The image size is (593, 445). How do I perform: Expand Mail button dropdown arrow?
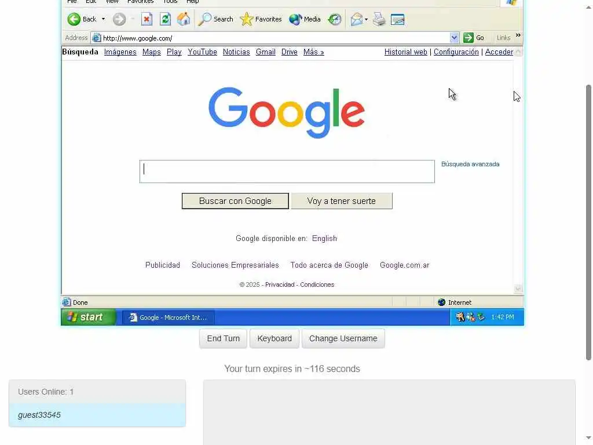366,19
